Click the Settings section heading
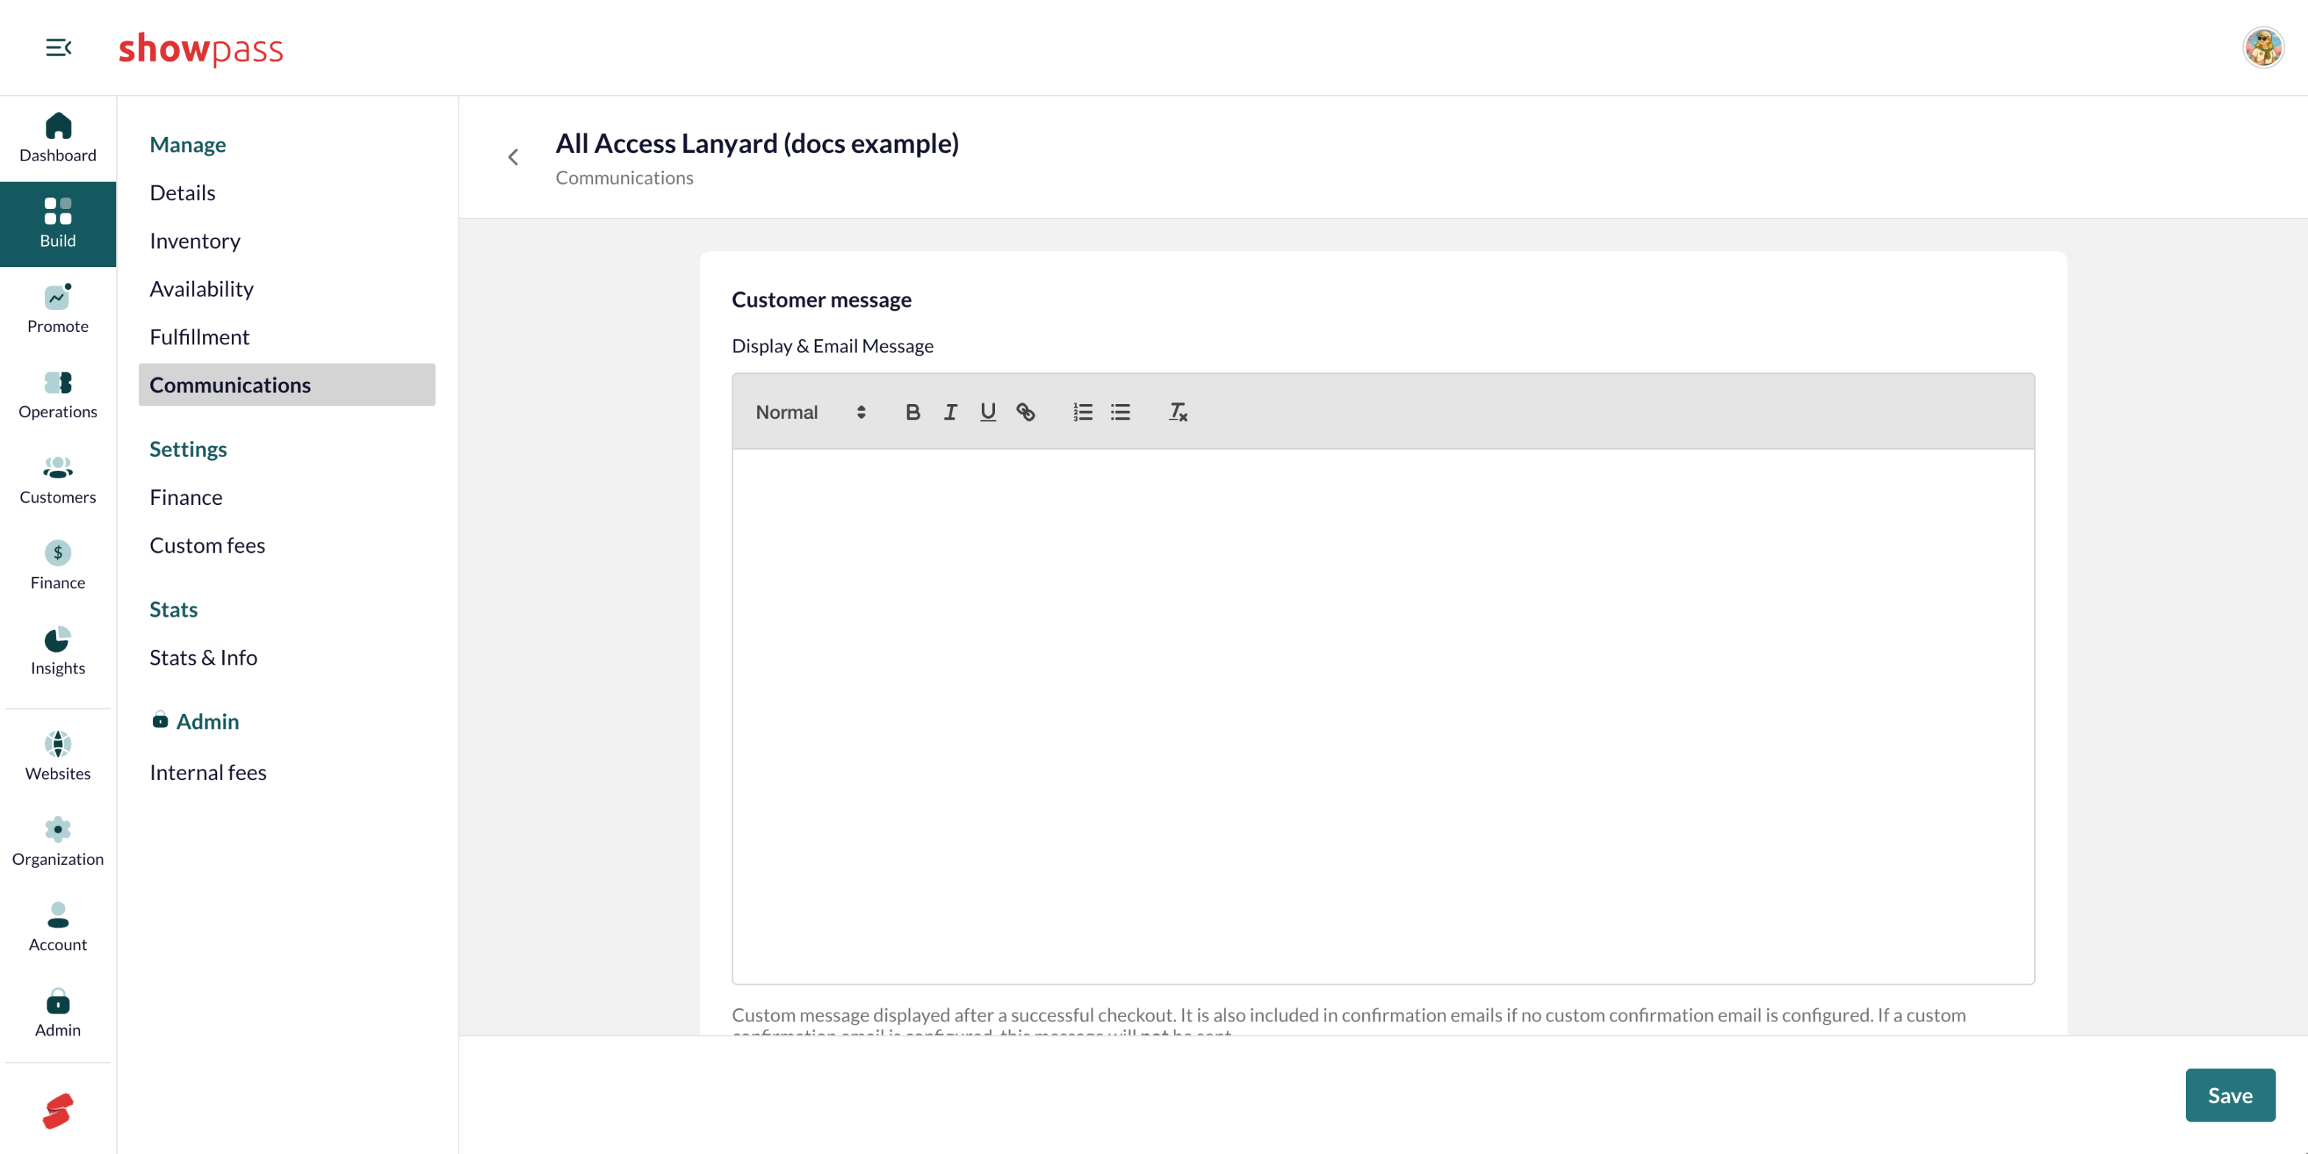The height and width of the screenshot is (1154, 2308). tap(188, 449)
